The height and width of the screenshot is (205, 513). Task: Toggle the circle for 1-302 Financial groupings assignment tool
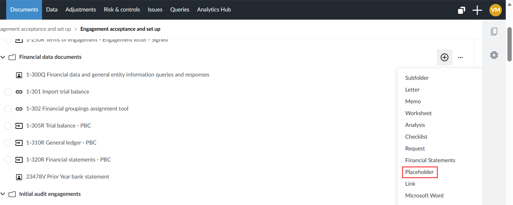[8, 109]
